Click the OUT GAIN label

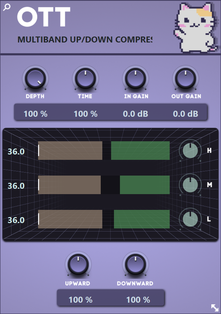186,96
